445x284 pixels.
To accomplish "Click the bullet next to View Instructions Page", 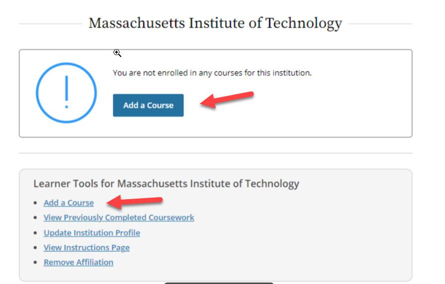I will coord(35,247).
